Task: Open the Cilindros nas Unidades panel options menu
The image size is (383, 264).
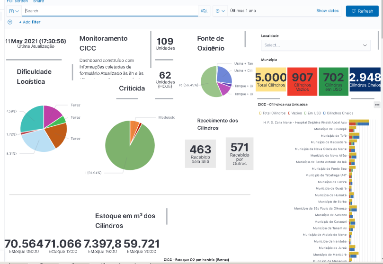Action: 377,105
